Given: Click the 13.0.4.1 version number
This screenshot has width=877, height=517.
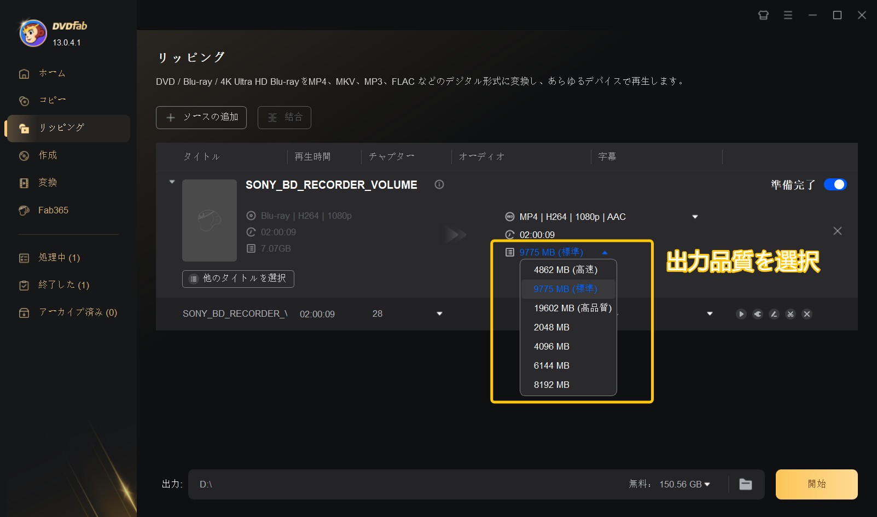Looking at the screenshot, I should tap(67, 43).
